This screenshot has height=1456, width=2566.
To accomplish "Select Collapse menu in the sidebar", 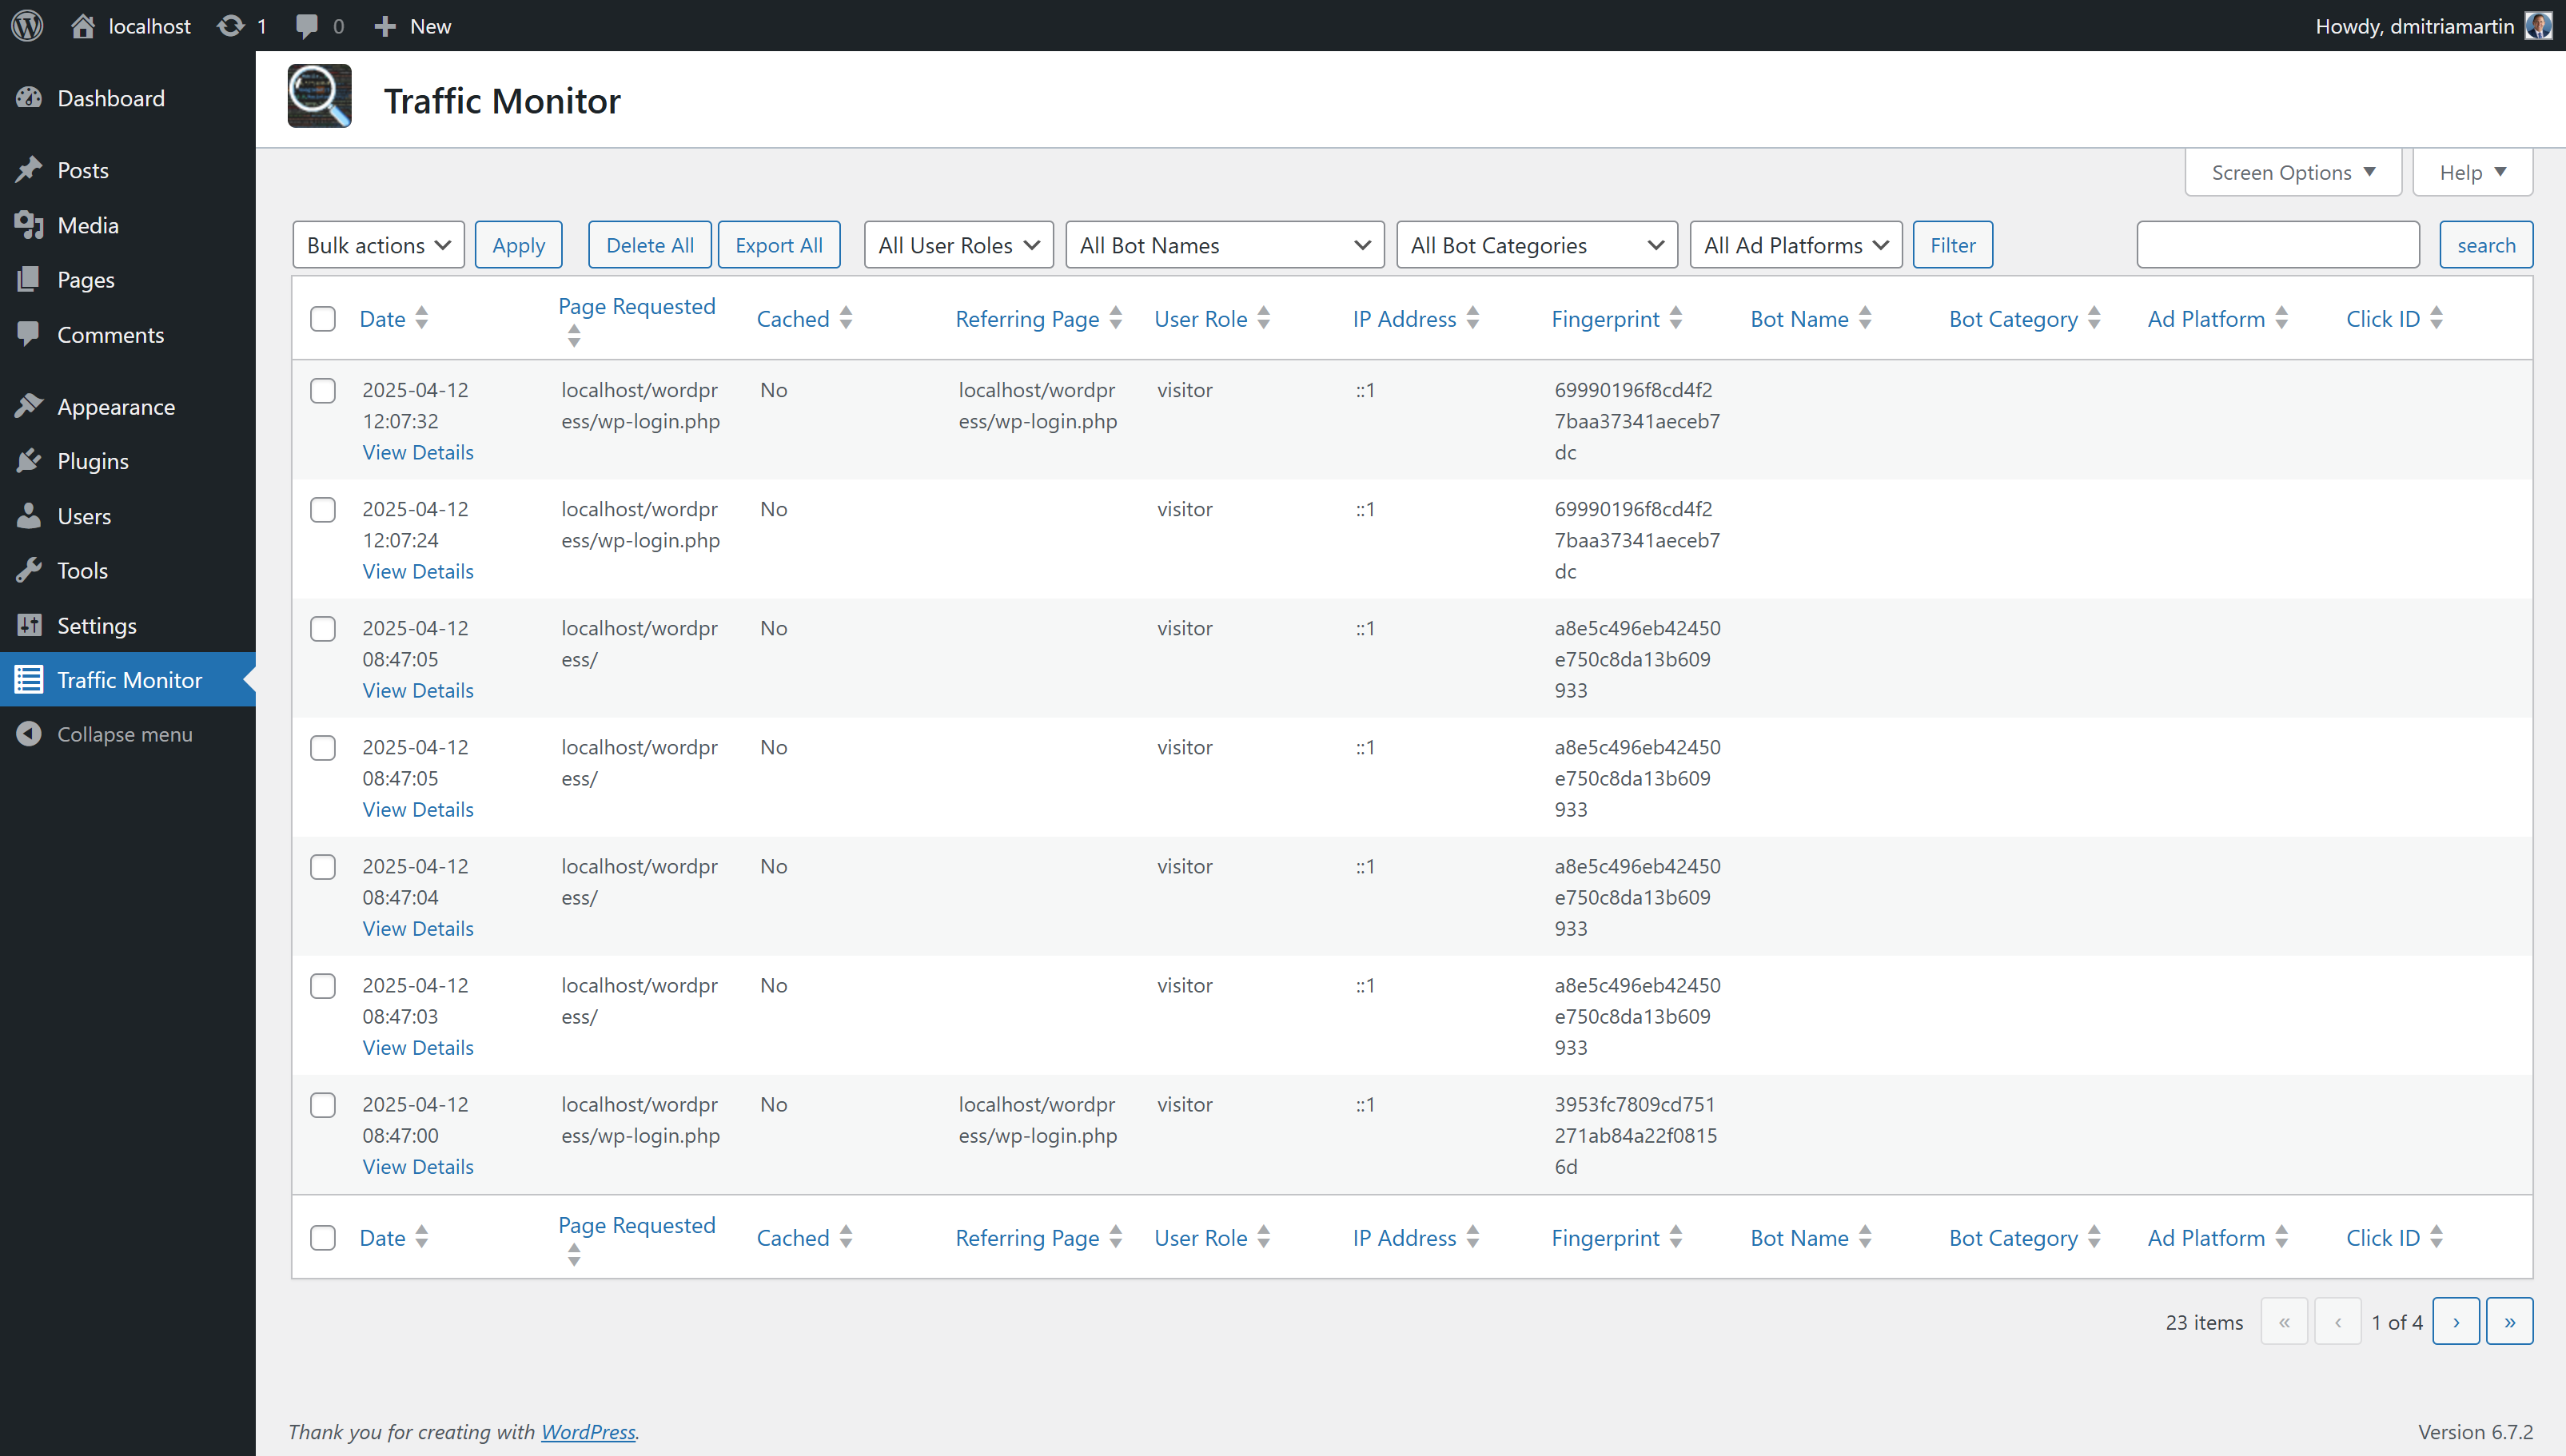I will [x=128, y=734].
